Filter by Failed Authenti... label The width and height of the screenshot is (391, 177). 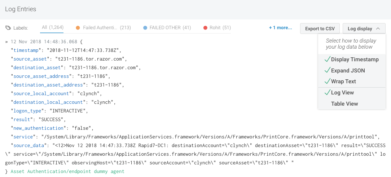click(x=103, y=28)
